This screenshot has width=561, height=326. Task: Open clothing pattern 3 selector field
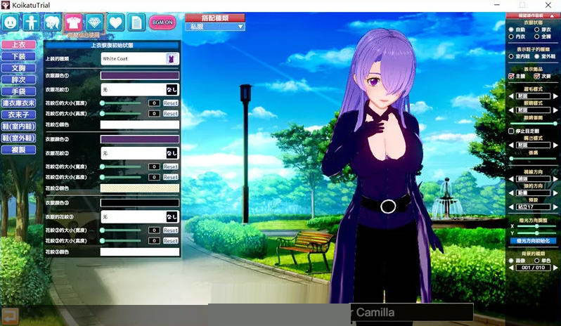coord(140,217)
